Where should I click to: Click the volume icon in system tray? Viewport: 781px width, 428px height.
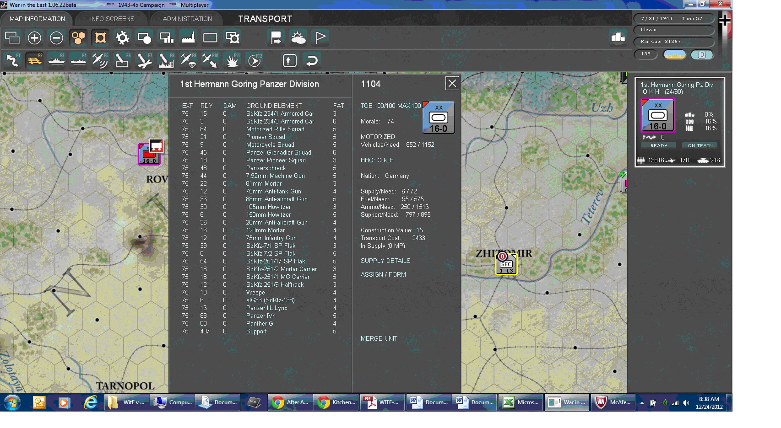pos(686,403)
